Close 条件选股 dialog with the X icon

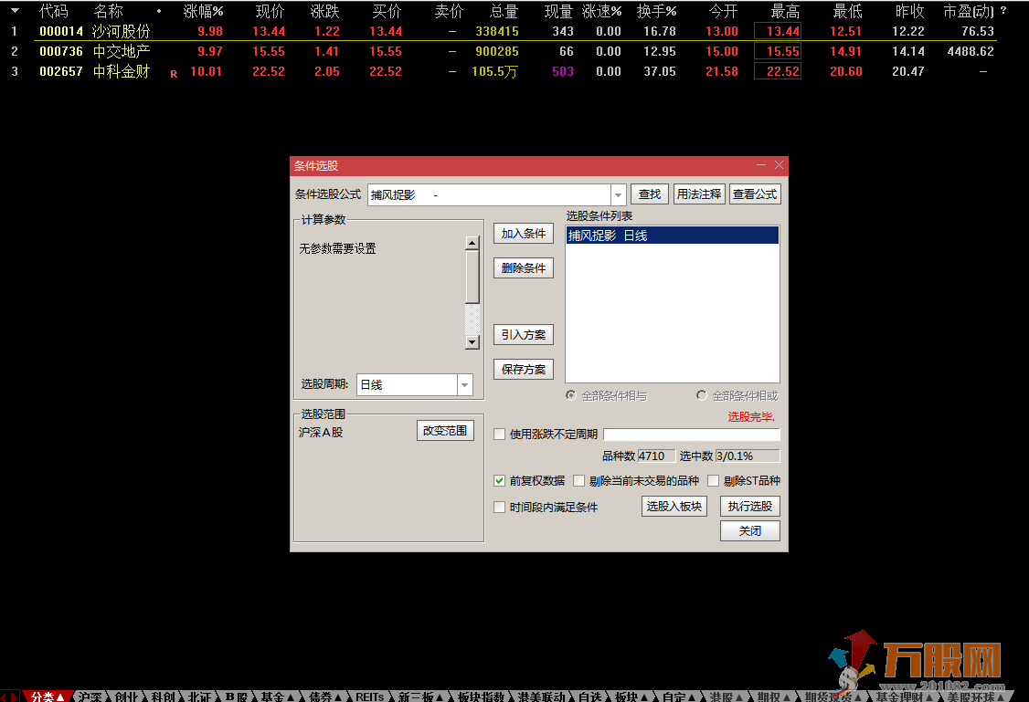point(779,165)
